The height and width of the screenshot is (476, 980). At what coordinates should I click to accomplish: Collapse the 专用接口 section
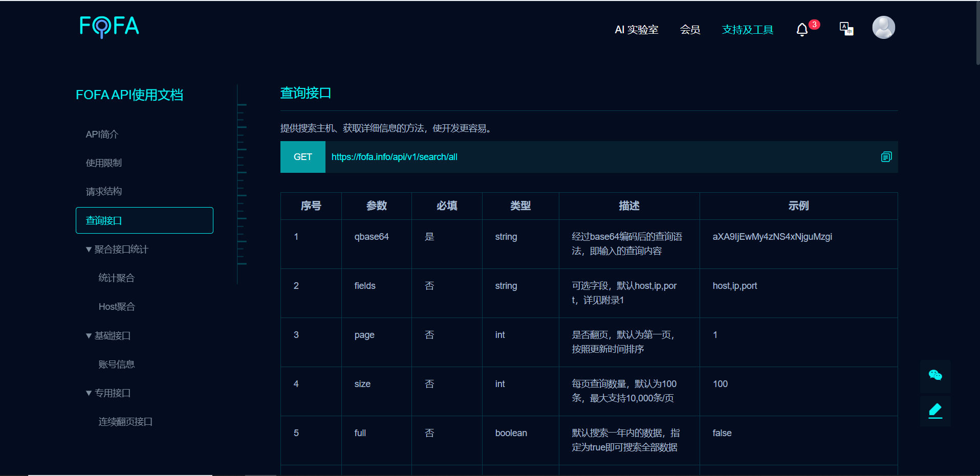89,393
